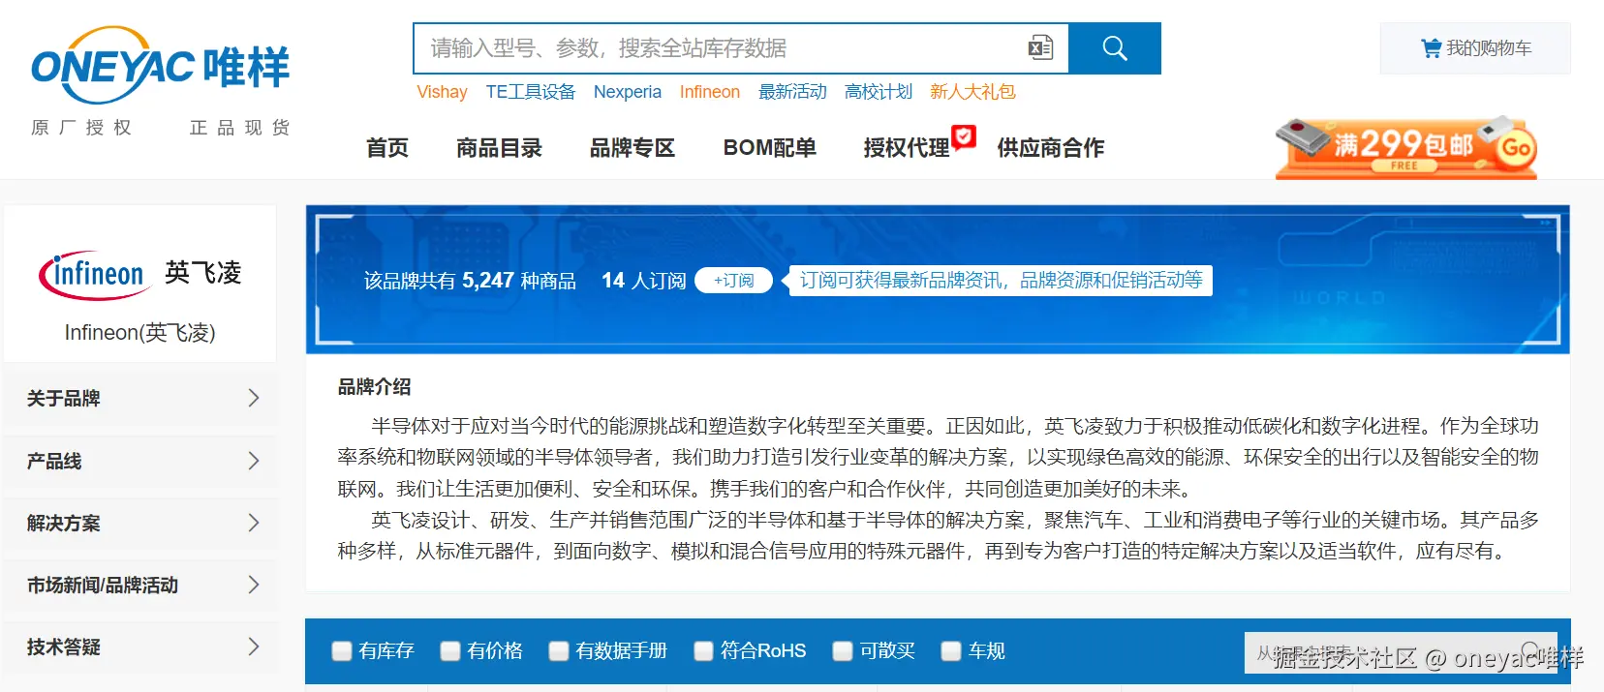This screenshot has height=692, width=1604.
Task: Open the 高校计划 link
Action: click(x=879, y=92)
